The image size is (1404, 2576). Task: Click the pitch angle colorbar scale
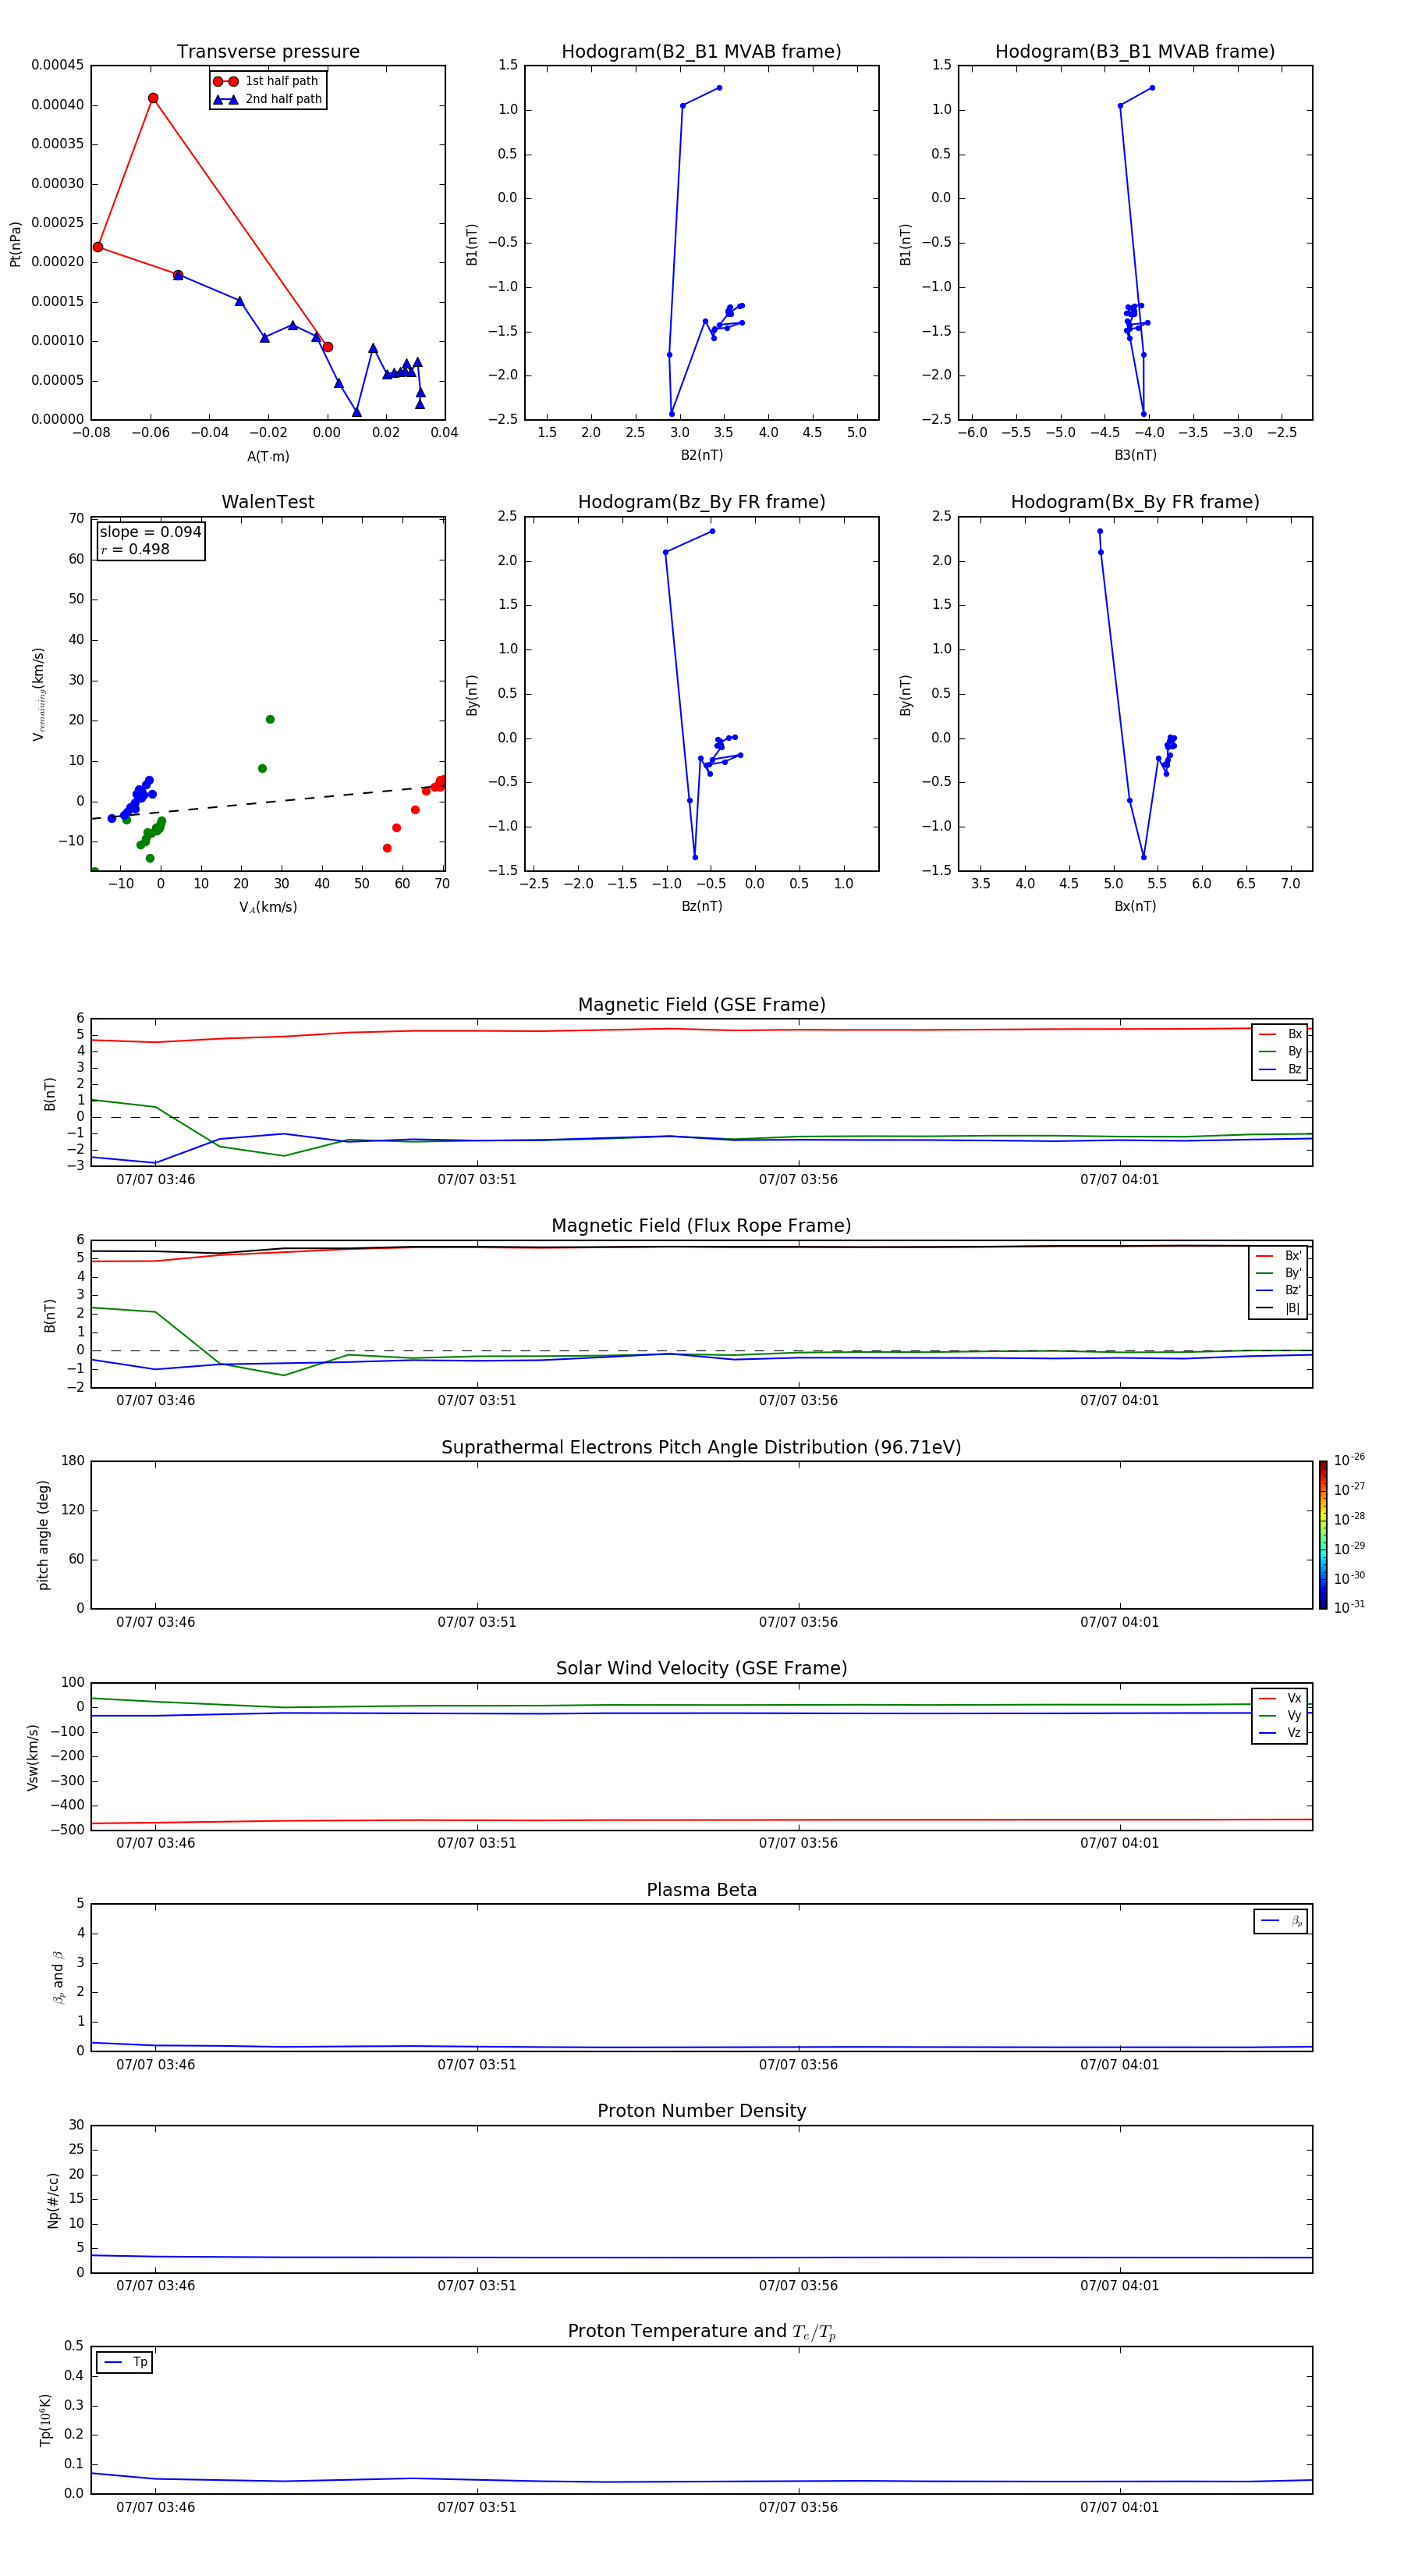pos(1323,1535)
